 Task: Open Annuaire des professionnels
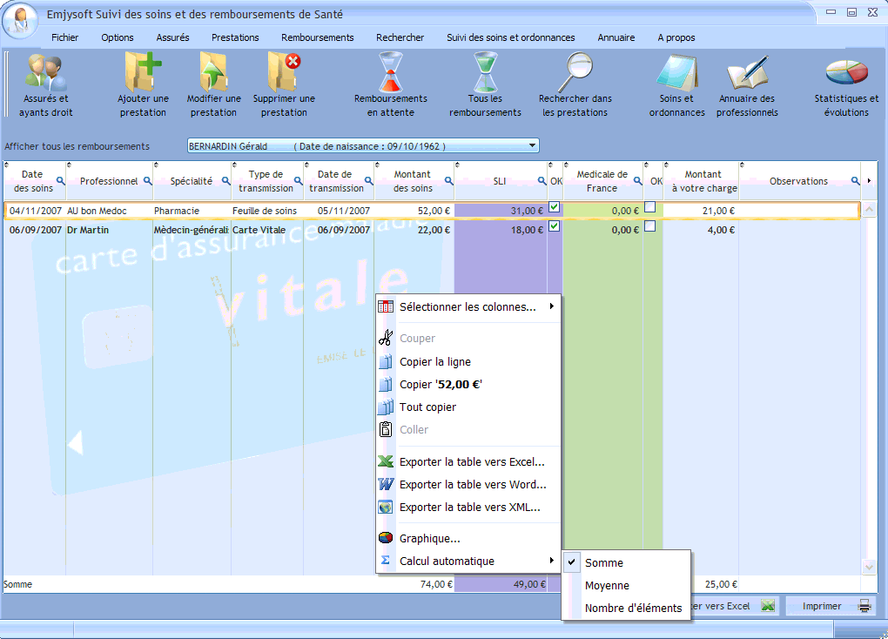[x=747, y=85]
